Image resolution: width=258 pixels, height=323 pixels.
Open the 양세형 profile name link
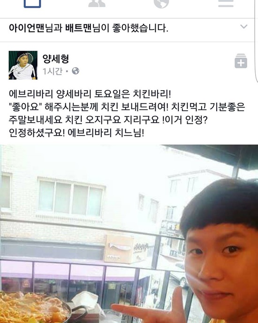coord(56,59)
